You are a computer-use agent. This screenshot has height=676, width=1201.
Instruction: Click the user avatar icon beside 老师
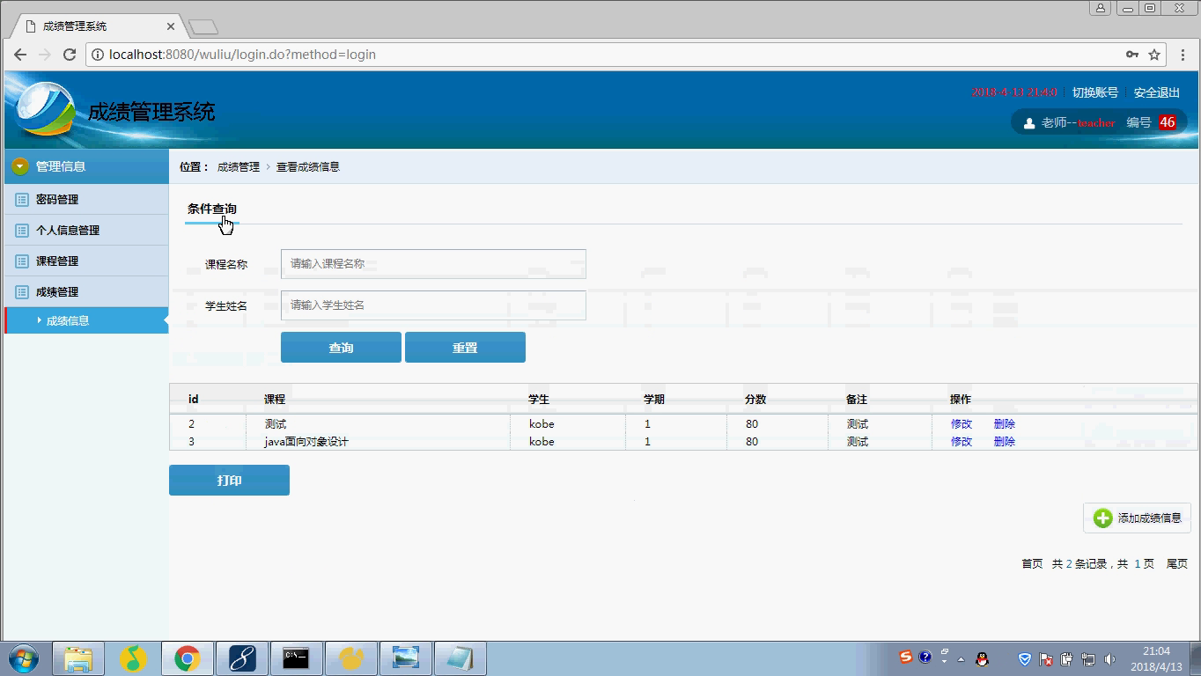(1029, 123)
